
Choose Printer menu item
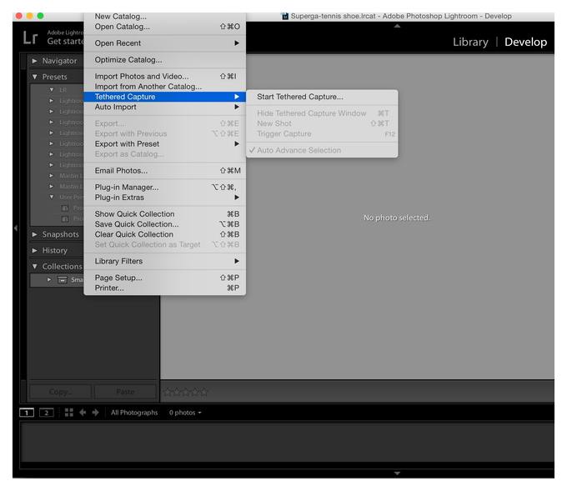pos(165,288)
